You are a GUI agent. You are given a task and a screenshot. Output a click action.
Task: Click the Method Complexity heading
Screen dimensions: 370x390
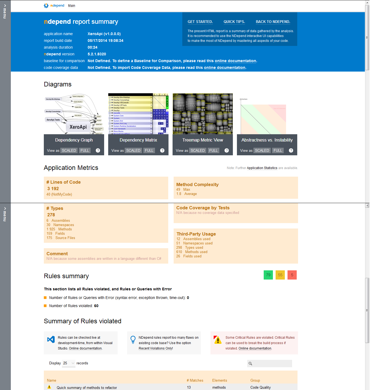[197, 184]
